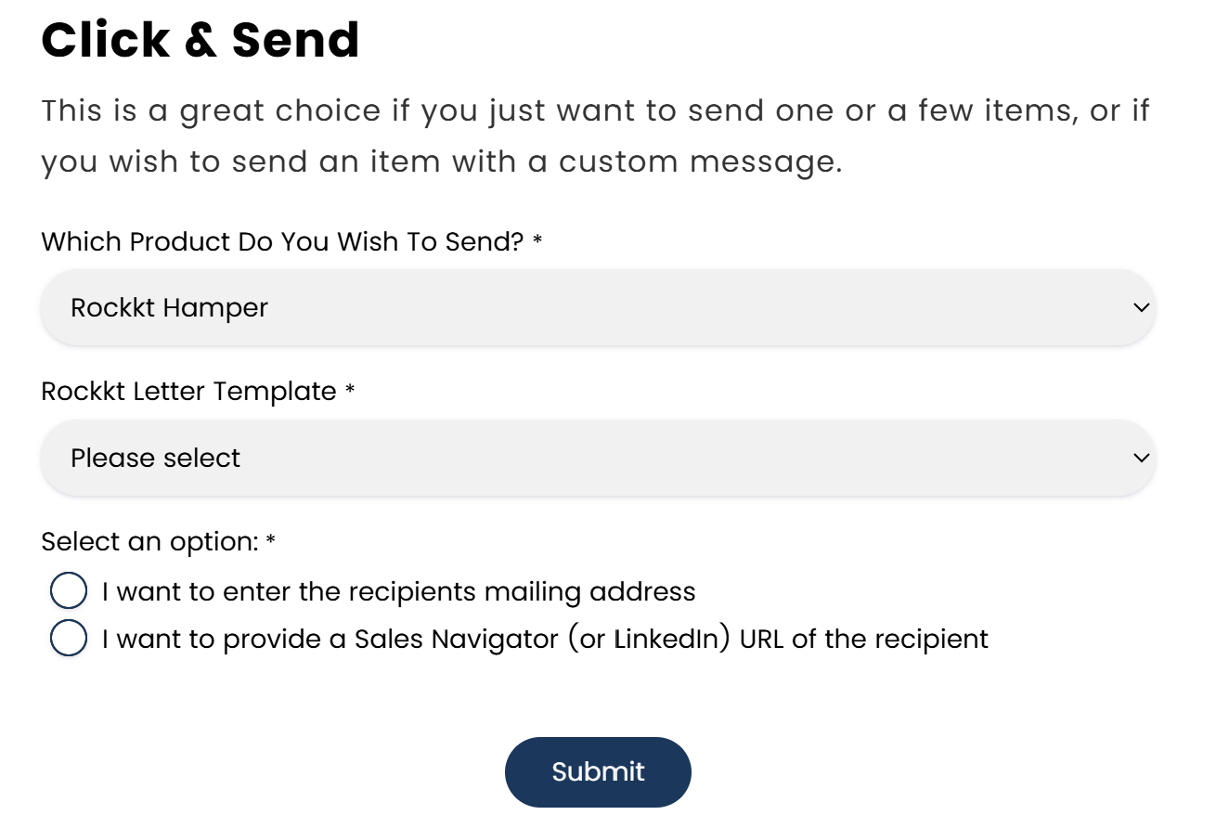Click the required asterisk after Which Product label
The width and height of the screenshot is (1229, 828).
click(x=537, y=243)
